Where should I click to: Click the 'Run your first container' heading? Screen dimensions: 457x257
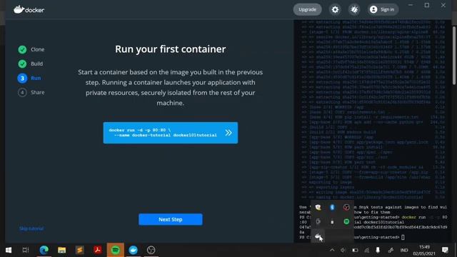(171, 49)
